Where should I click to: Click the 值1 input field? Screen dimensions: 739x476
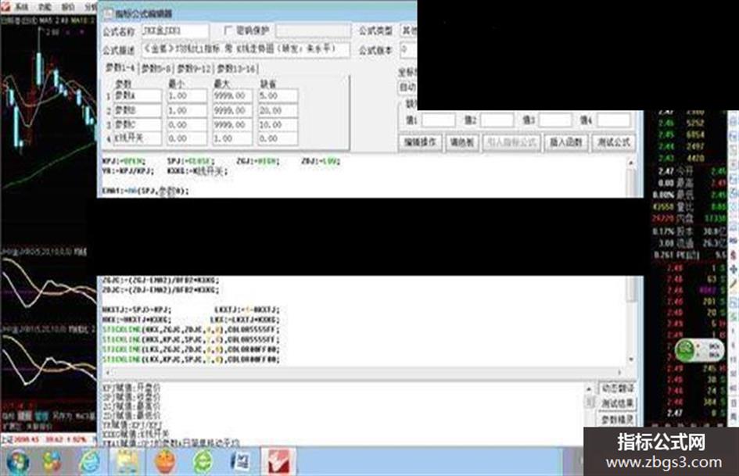click(438, 120)
